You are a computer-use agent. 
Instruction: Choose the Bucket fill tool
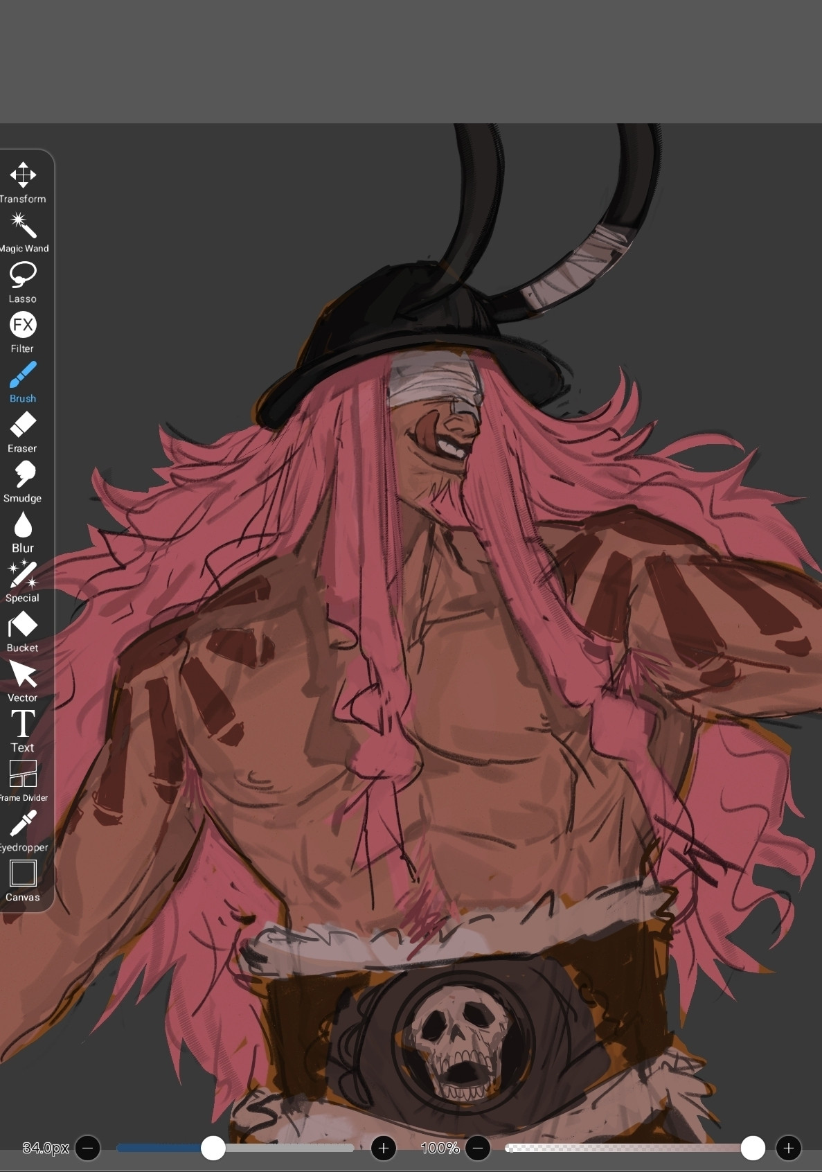[23, 632]
